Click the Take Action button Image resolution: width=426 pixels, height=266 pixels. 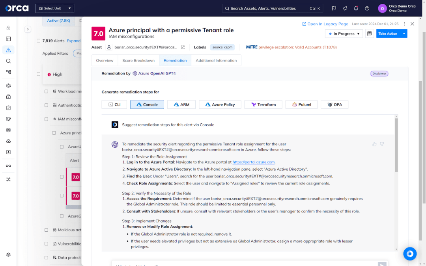[388, 33]
